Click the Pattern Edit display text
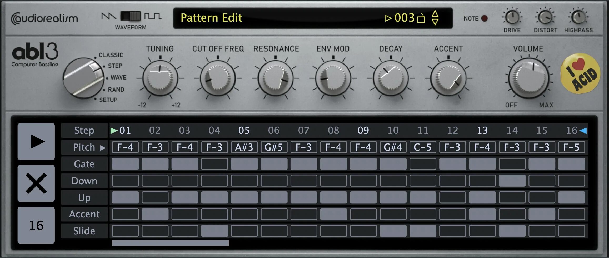 [211, 18]
